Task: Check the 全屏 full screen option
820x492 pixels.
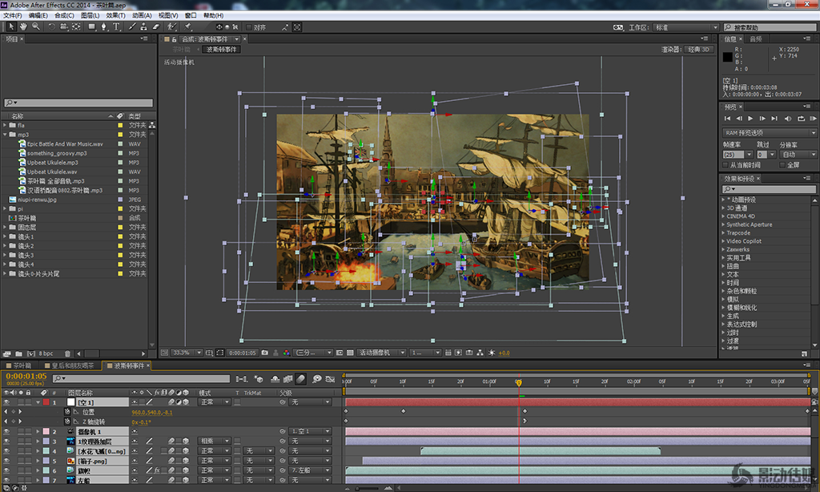Action: (x=782, y=164)
